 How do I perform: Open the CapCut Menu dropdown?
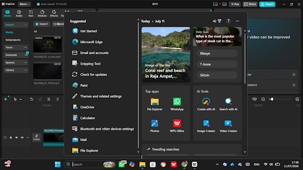click(x=24, y=4)
